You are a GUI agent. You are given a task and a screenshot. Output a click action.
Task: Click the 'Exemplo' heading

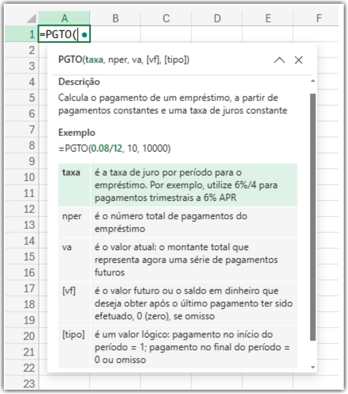tap(77, 132)
